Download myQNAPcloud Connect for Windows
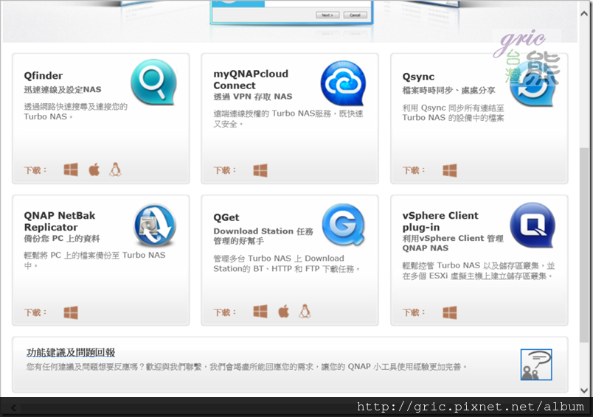Viewport: 593px width, 417px height. [260, 170]
